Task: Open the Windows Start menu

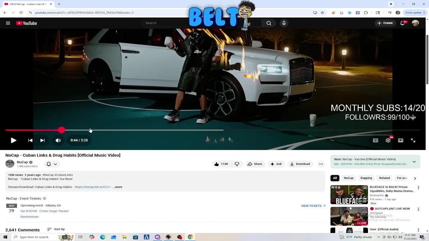Action: coord(5,237)
